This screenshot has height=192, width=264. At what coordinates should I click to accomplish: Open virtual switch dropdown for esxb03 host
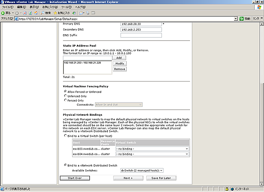pos(152,149)
